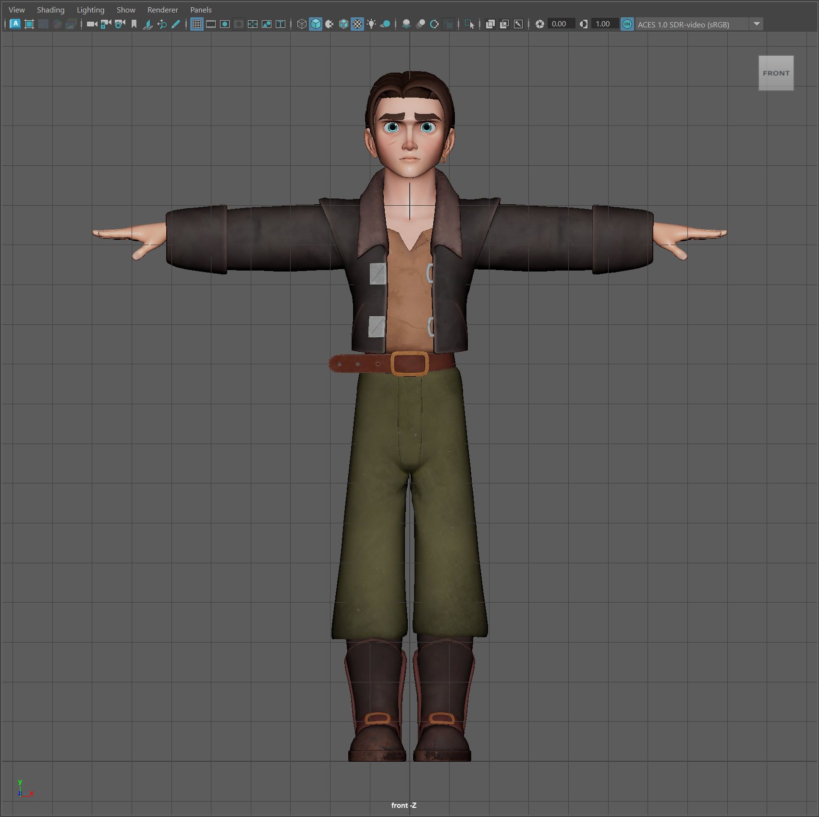Screen dimensions: 819x817
Task: Click the frame-selection square icon
Action: click(x=29, y=24)
